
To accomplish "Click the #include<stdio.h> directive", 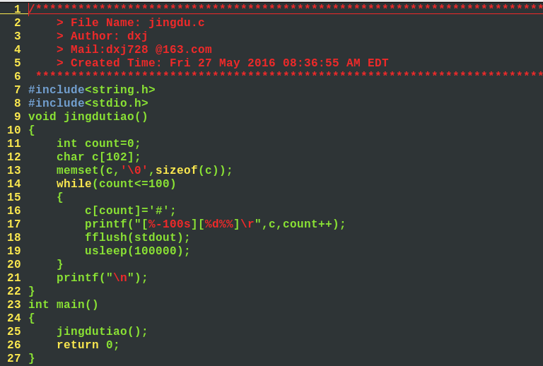I will (x=88, y=103).
